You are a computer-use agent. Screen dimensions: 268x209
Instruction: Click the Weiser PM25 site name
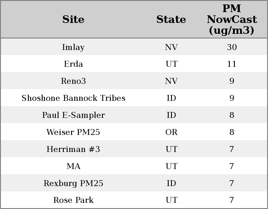tap(73, 132)
